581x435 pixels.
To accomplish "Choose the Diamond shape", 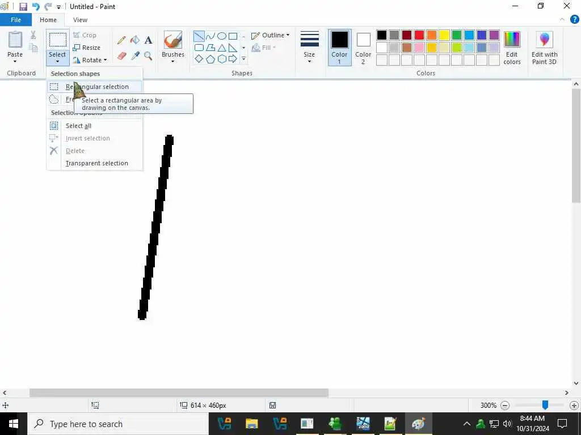I will 199,59.
